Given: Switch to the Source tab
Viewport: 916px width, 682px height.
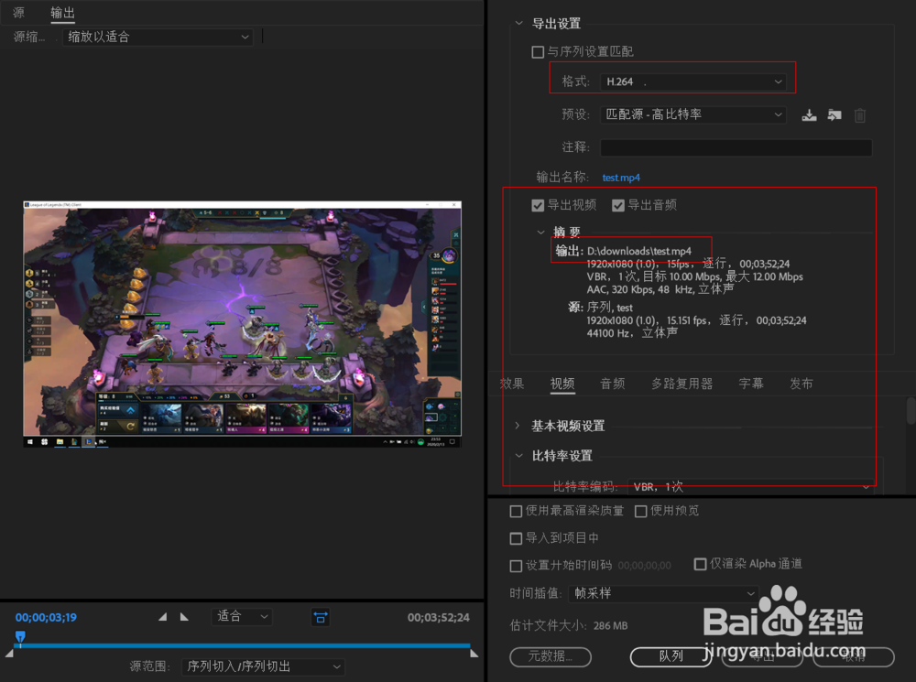Looking at the screenshot, I should click(x=18, y=12).
